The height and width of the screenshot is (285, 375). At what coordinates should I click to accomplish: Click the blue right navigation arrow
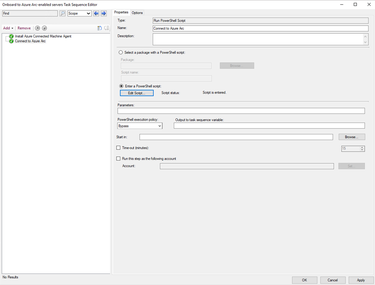[x=103, y=13]
